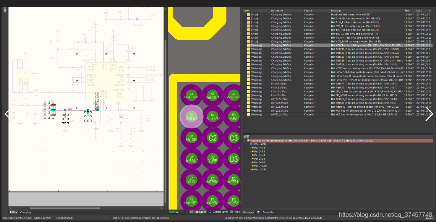Open the Panels button in status bar
This screenshot has width=436, height=222.
(430, 218)
